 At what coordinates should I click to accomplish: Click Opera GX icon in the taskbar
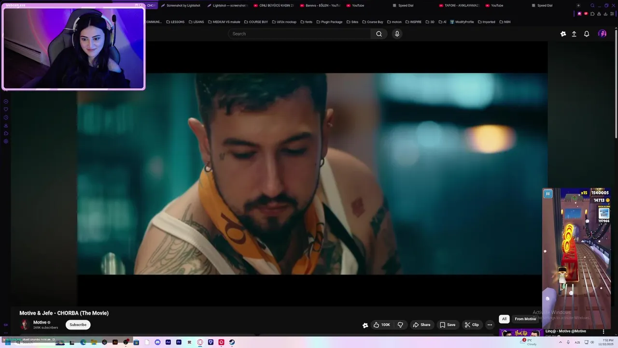pos(200,342)
